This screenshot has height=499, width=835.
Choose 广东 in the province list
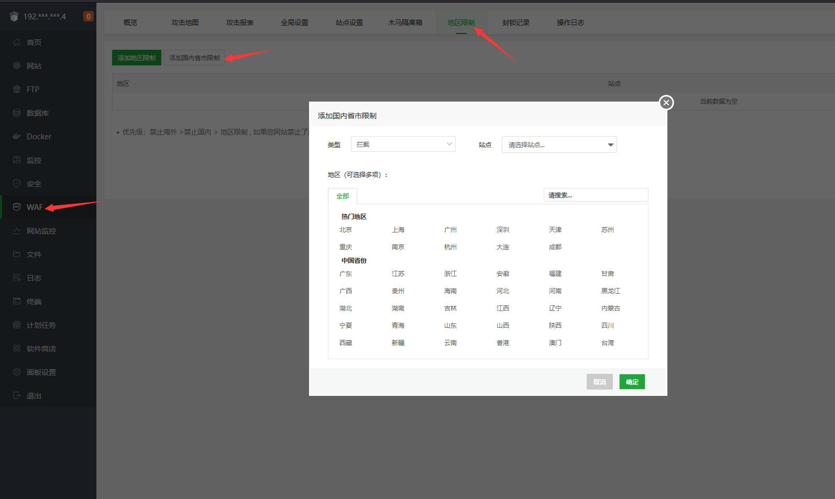click(346, 274)
